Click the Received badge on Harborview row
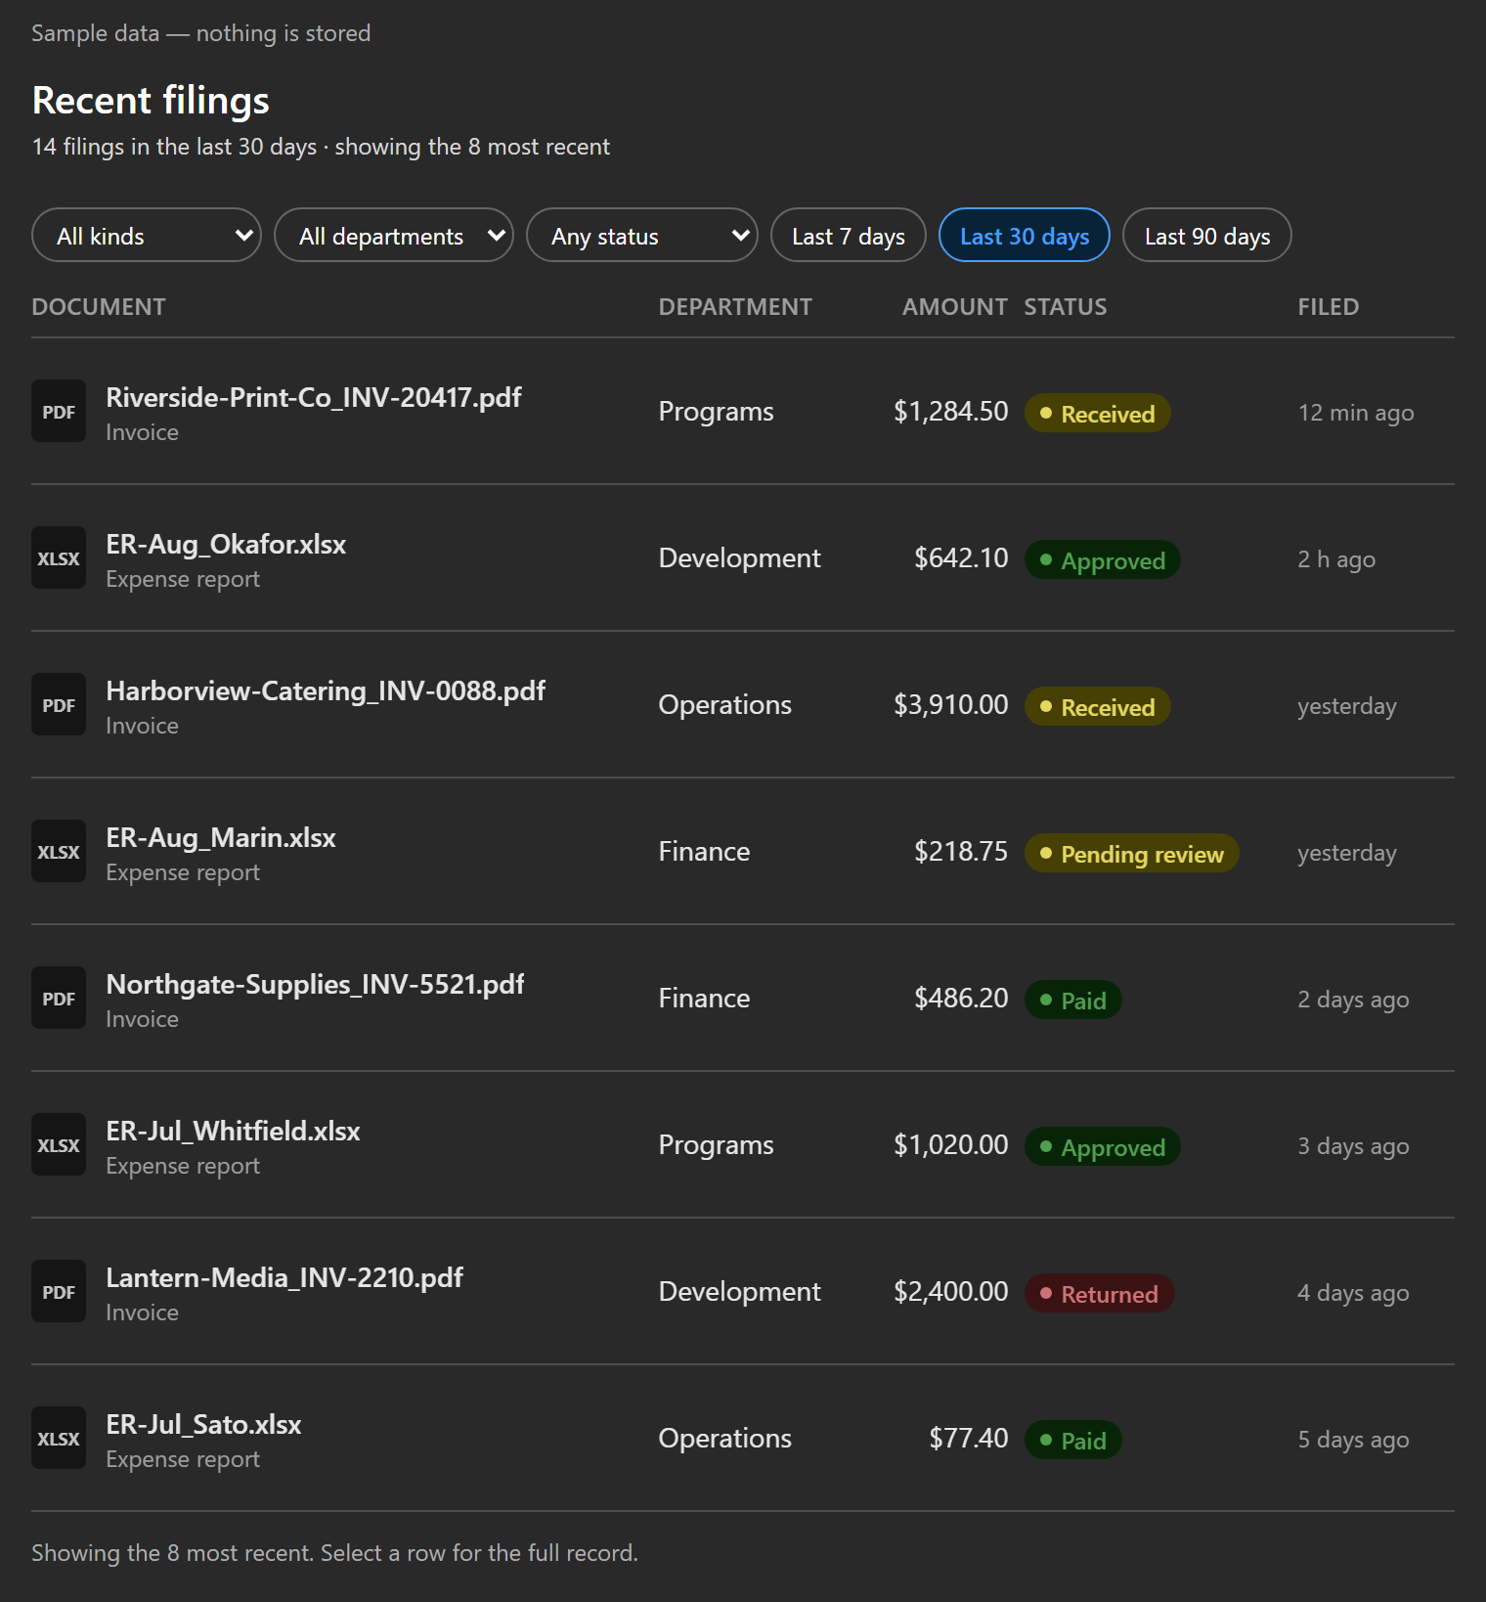This screenshot has width=1486, height=1602. click(1097, 707)
